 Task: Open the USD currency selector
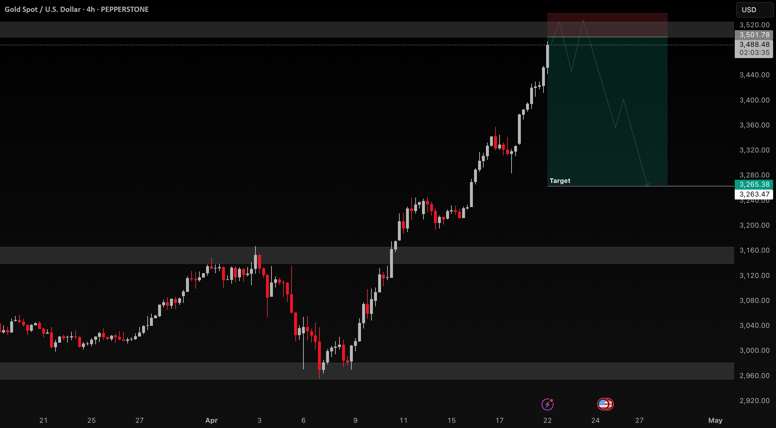click(754, 10)
